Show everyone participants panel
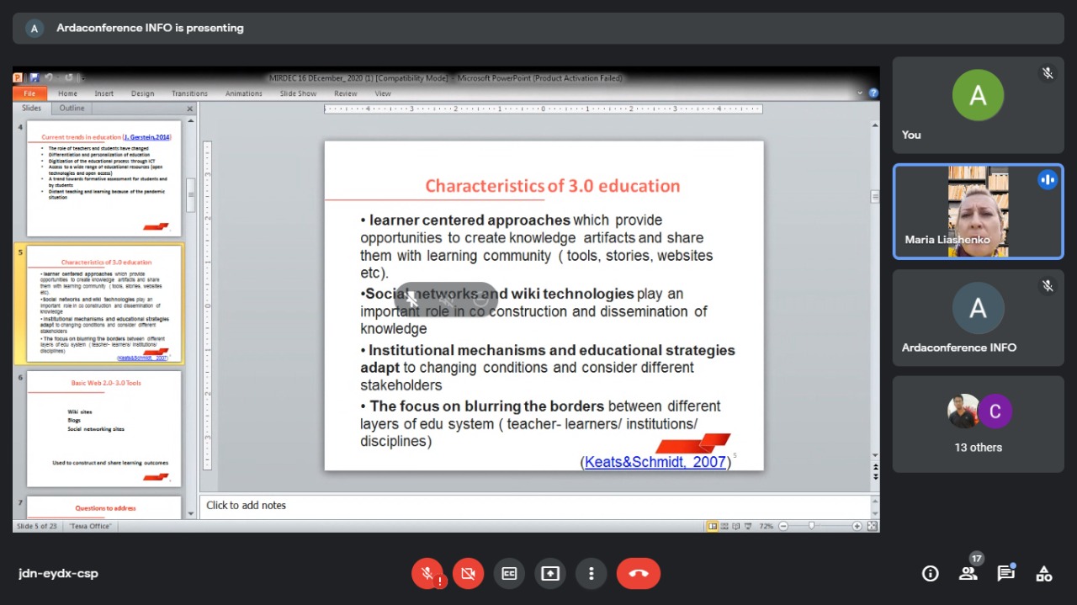 (968, 574)
